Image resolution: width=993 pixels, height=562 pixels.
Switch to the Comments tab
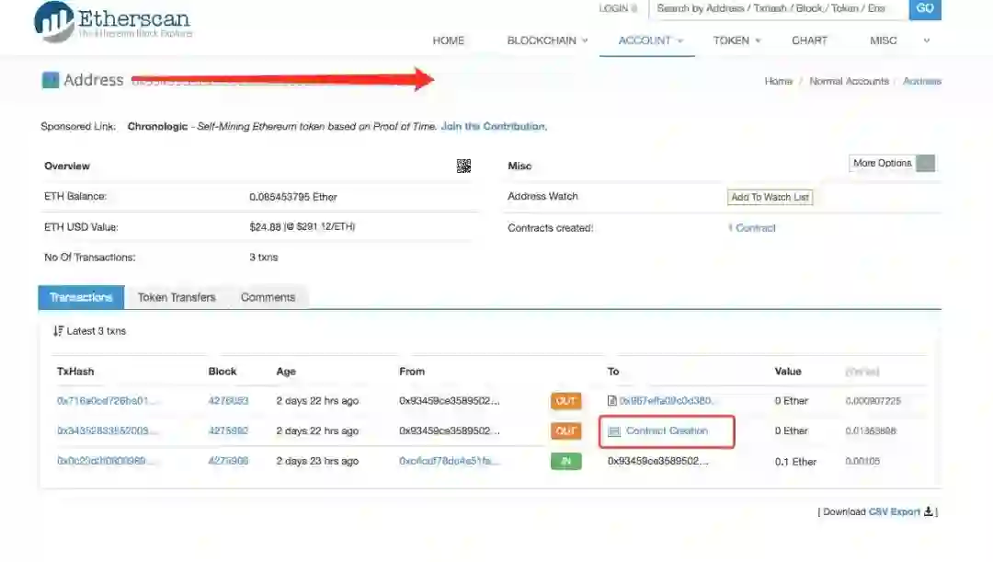pos(268,297)
